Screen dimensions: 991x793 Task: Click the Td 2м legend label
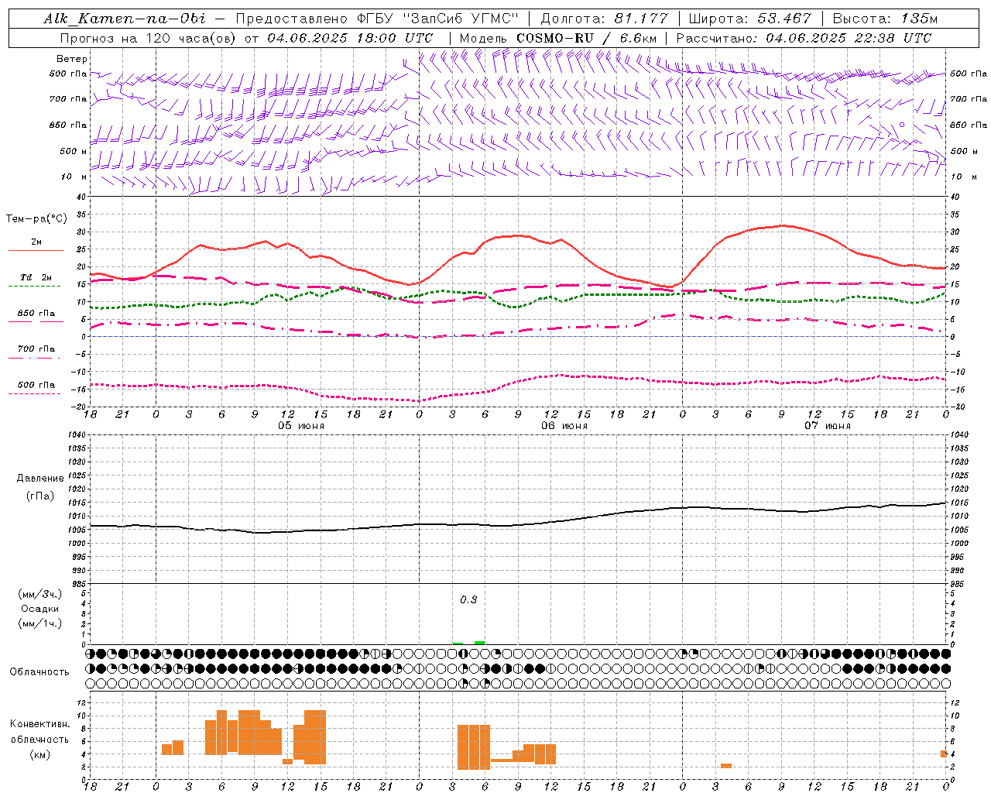[36, 277]
